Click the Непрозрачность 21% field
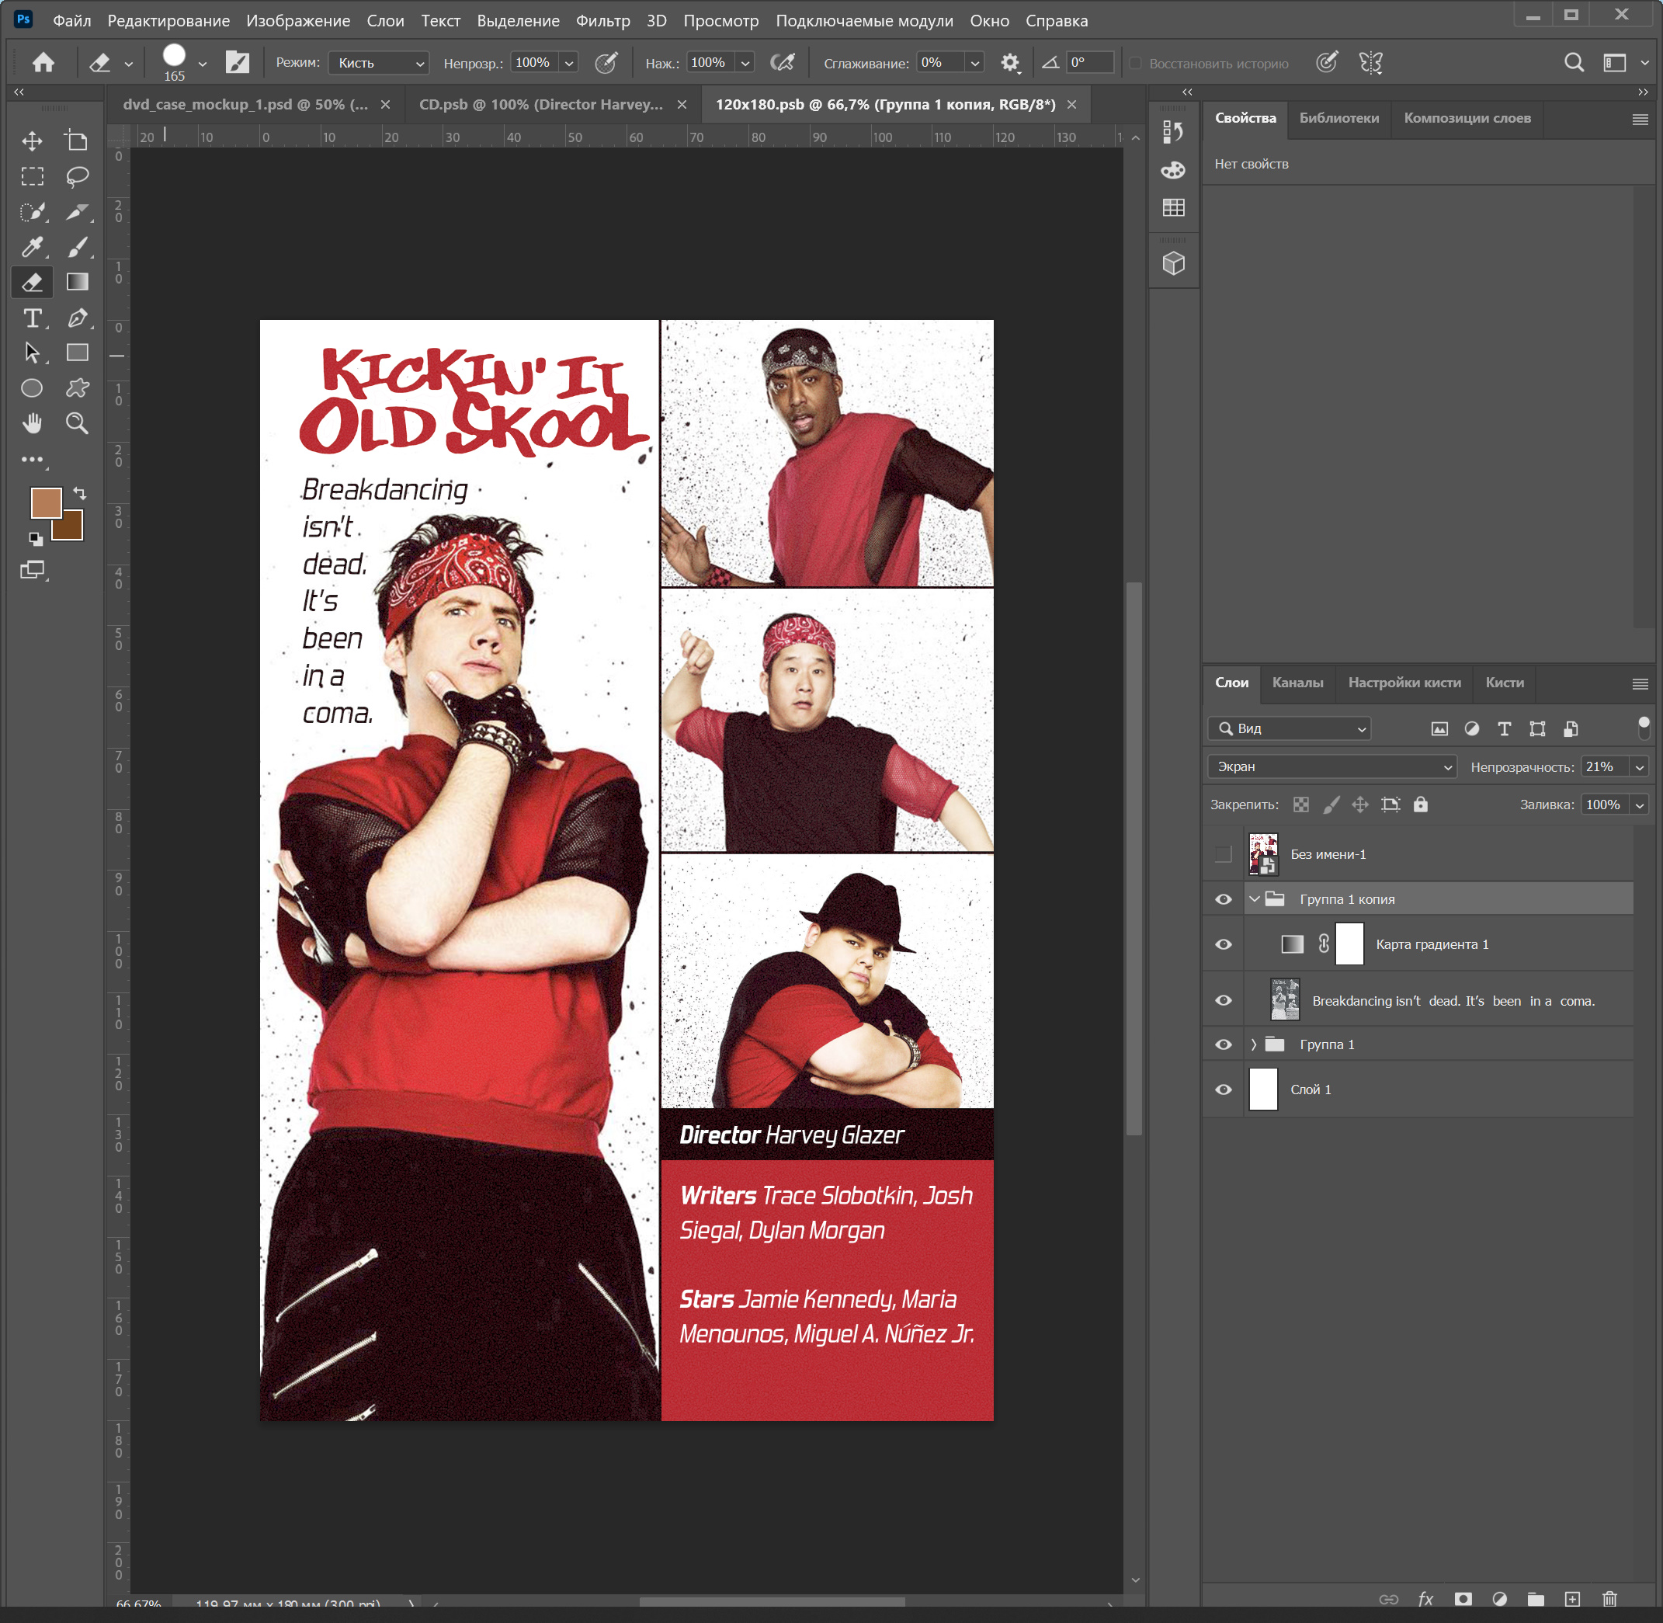1663x1623 pixels. [1602, 766]
